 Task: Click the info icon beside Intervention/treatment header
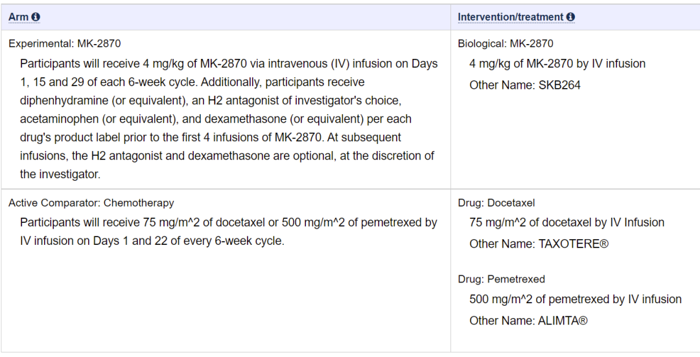click(570, 17)
